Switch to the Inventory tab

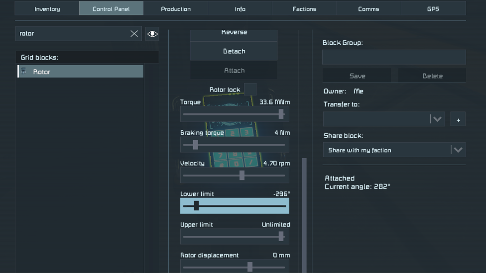pos(47,8)
